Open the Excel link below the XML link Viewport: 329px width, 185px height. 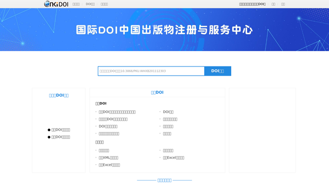pyautogui.click(x=109, y=165)
